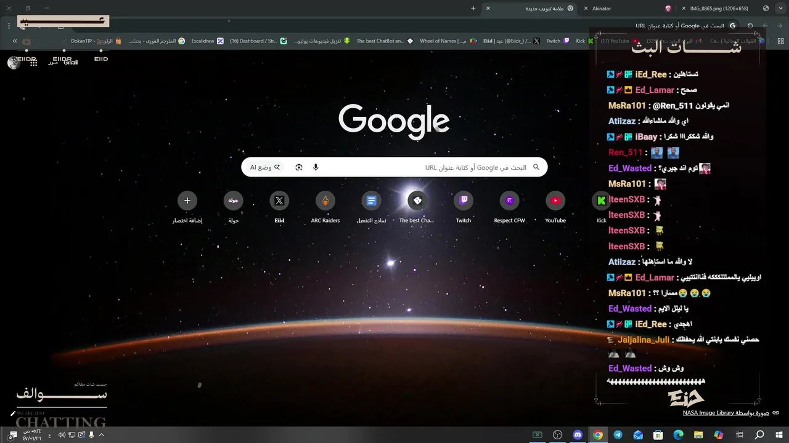The height and width of the screenshot is (443, 789).
Task: Open AI mode (وضع AI) button
Action: [x=265, y=167]
